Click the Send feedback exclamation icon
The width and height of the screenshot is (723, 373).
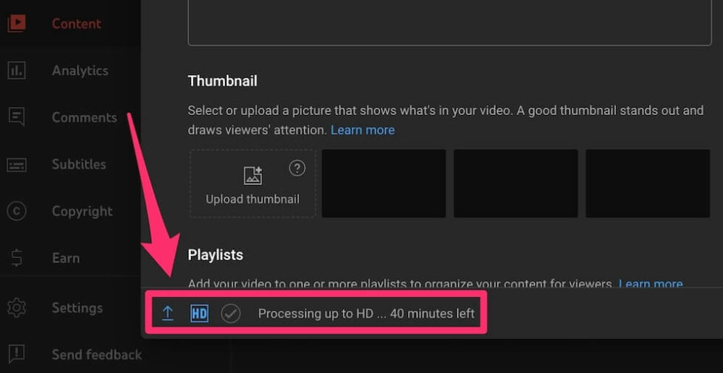(x=16, y=354)
